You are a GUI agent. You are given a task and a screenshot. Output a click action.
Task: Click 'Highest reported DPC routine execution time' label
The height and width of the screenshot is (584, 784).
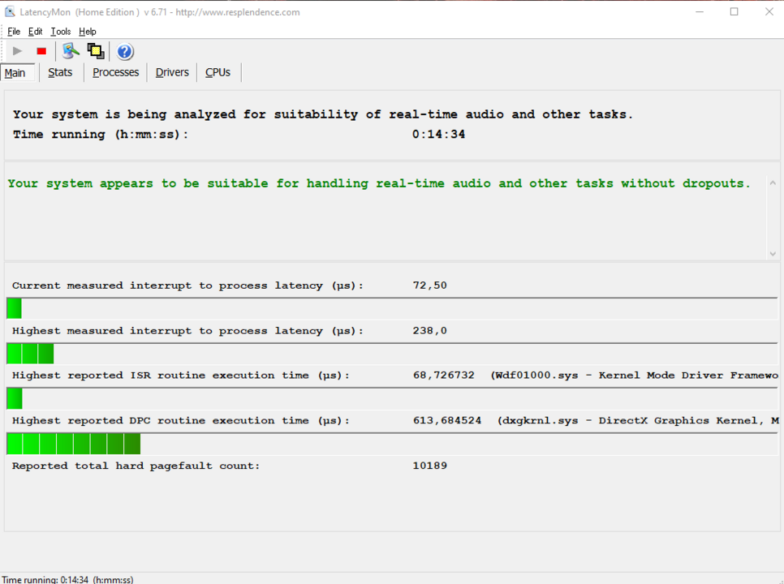pos(181,421)
